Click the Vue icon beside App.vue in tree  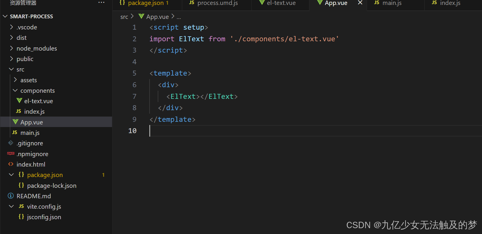[15, 122]
